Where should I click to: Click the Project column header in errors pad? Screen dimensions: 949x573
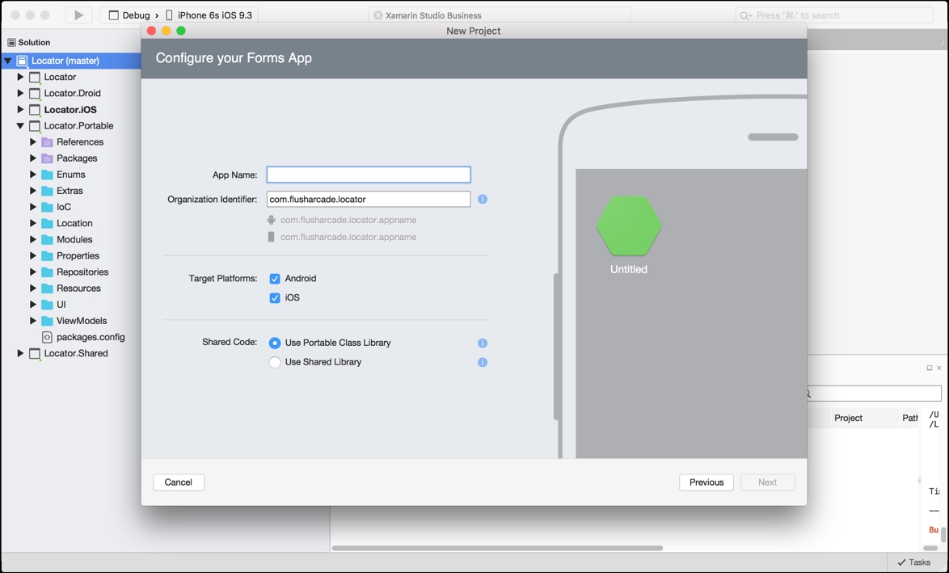[848, 418]
